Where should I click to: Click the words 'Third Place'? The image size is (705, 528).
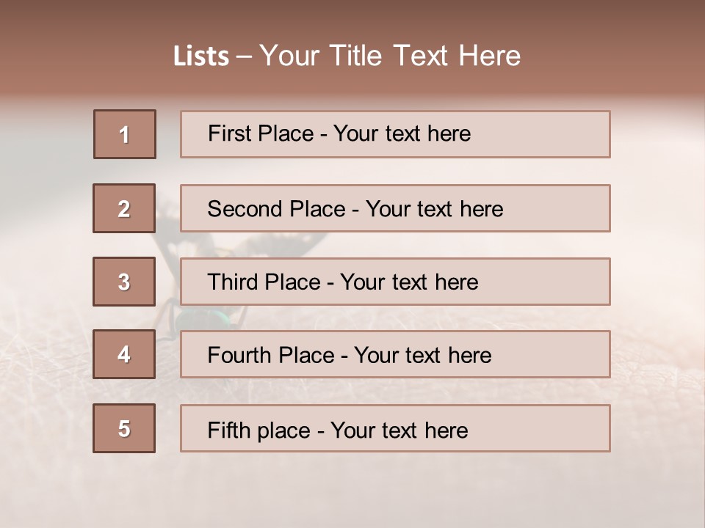tap(264, 282)
